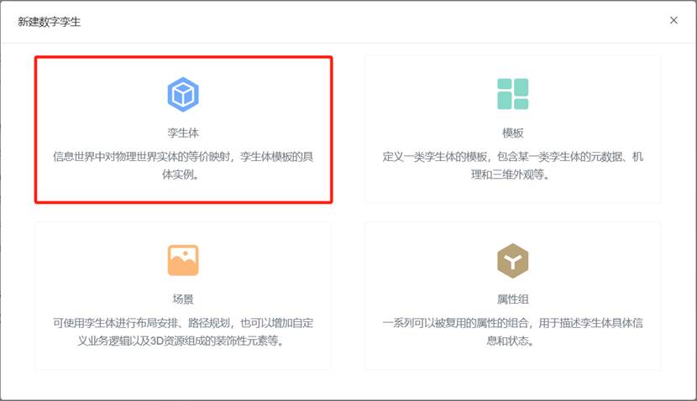Image resolution: width=697 pixels, height=401 pixels.
Task: Select the 模板 card title
Action: 512,133
